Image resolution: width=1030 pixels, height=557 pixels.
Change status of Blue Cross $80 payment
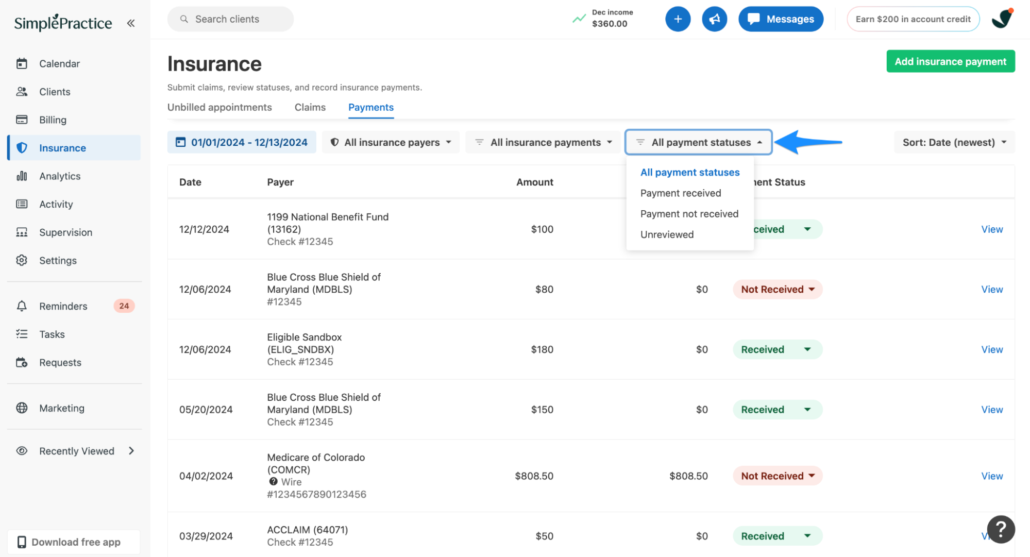(x=778, y=290)
